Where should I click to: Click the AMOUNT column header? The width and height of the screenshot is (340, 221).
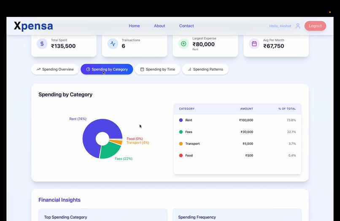coord(246,109)
